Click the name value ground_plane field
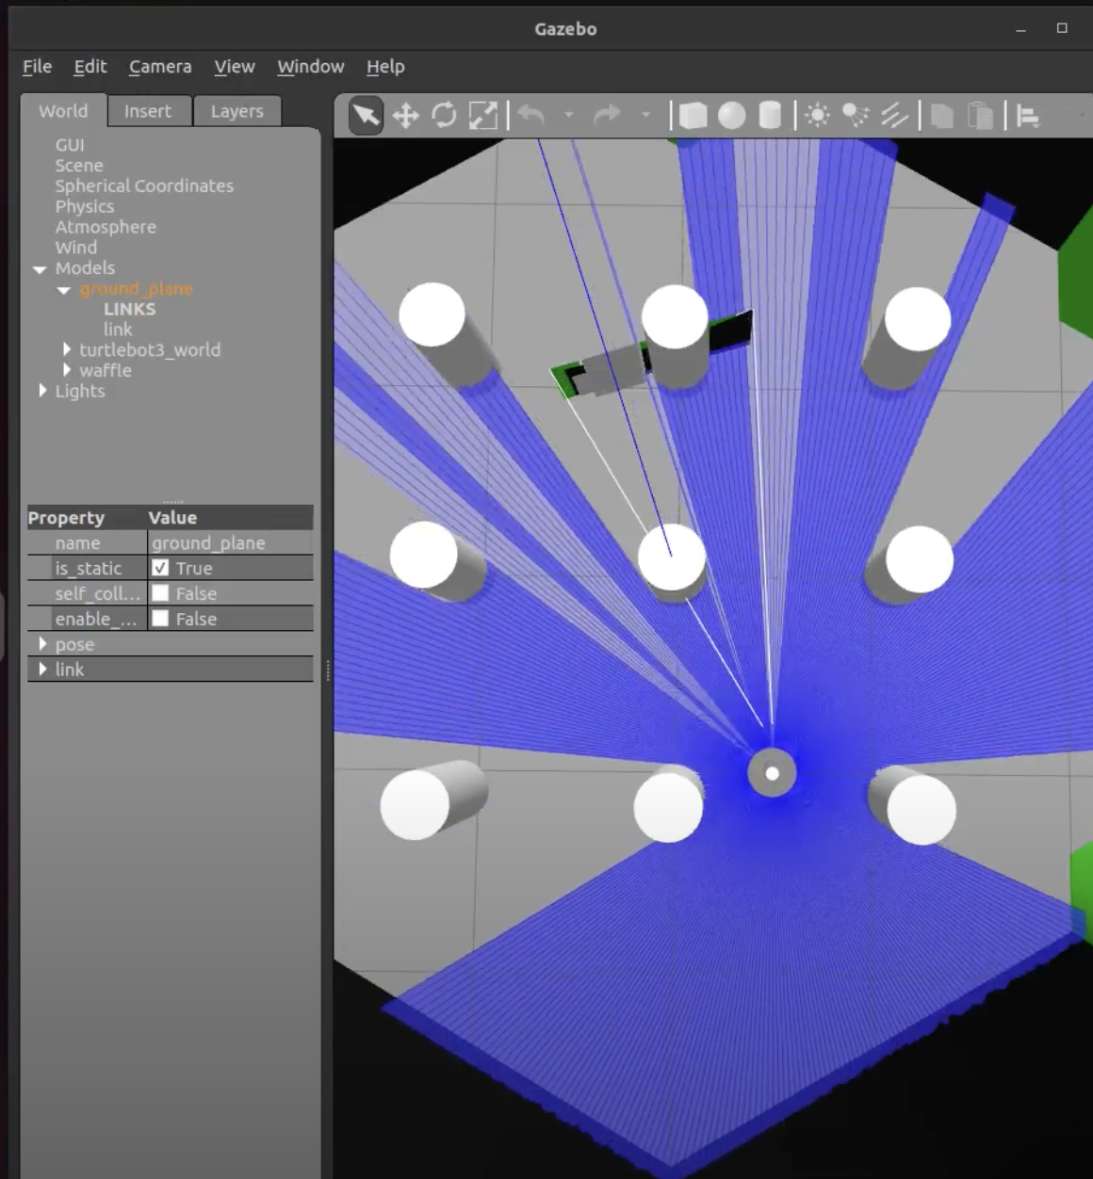Image resolution: width=1093 pixels, height=1179 pixels. [x=230, y=542]
